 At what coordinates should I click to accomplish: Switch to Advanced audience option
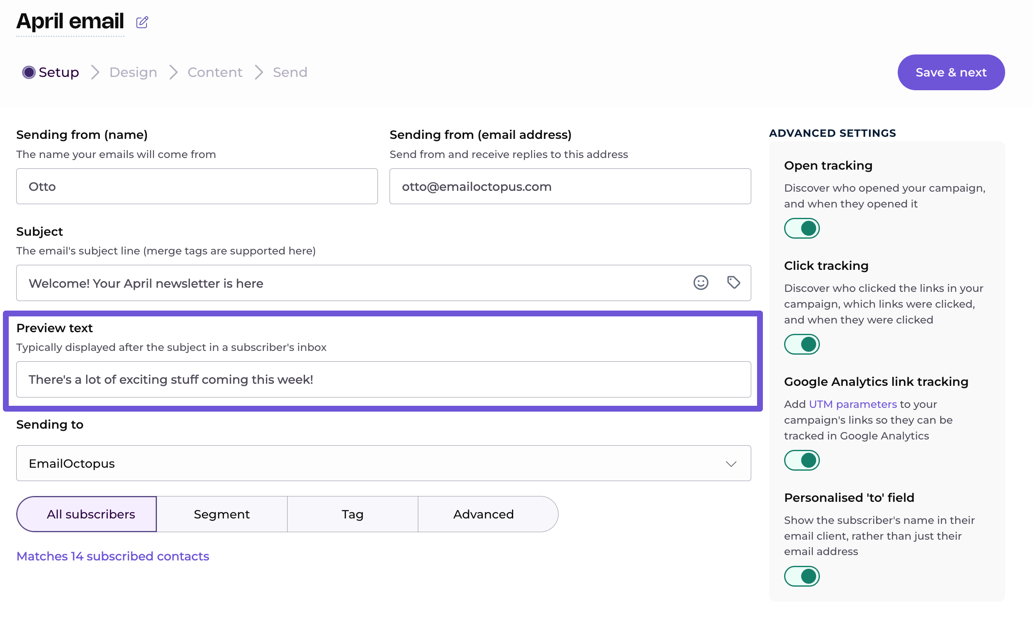(483, 514)
